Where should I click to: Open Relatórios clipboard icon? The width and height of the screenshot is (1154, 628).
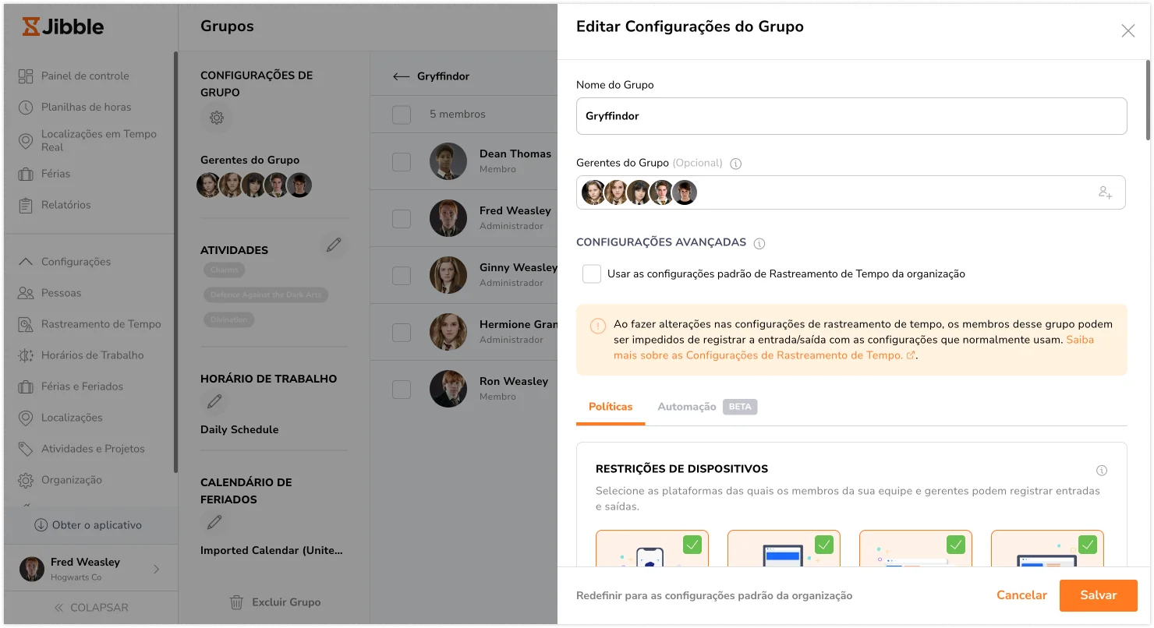[x=26, y=205]
